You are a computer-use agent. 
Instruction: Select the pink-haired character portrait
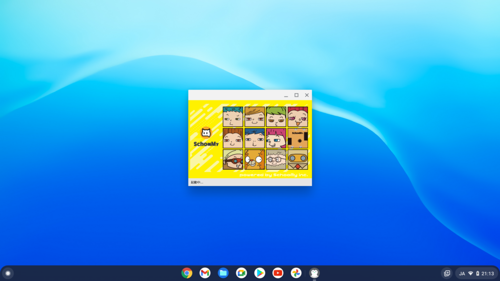[x=276, y=138]
